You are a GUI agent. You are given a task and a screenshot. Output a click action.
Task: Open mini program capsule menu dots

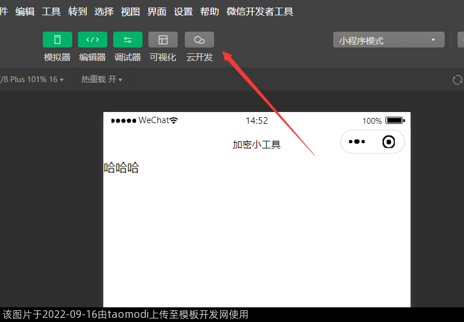click(357, 142)
